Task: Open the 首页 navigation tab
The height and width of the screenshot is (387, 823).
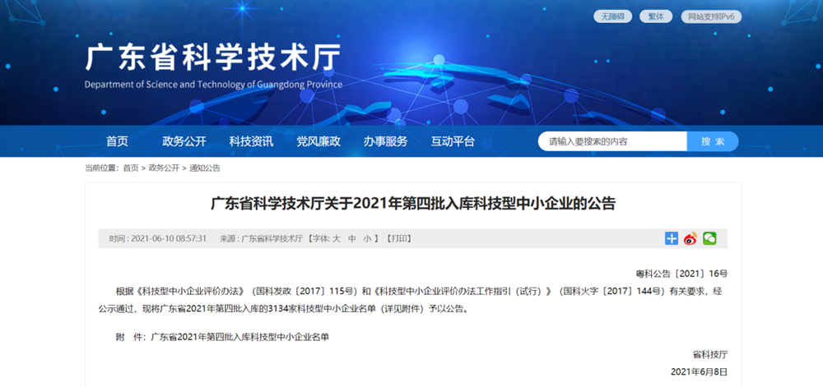Action: point(117,141)
